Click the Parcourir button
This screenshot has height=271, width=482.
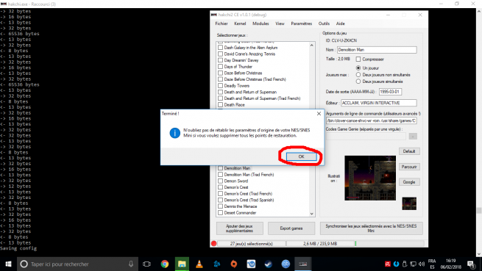click(x=409, y=167)
